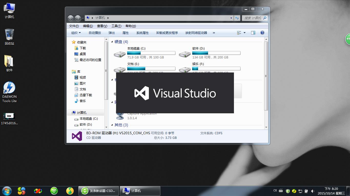Click the 娱乐 (F:) usage bar
350x196 pixels.
point(216,68)
